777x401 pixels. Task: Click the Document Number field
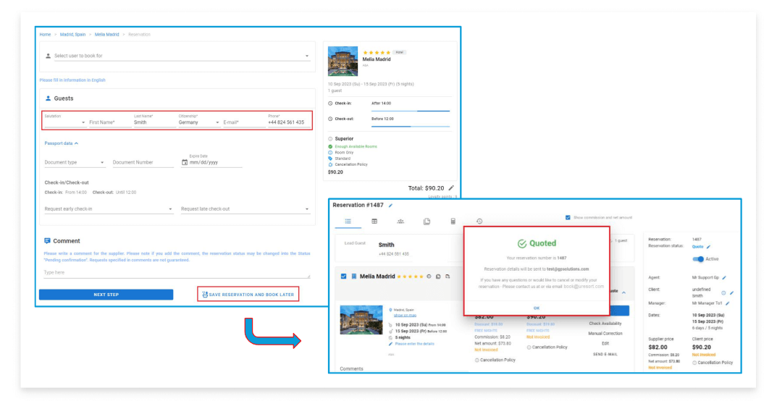(143, 162)
